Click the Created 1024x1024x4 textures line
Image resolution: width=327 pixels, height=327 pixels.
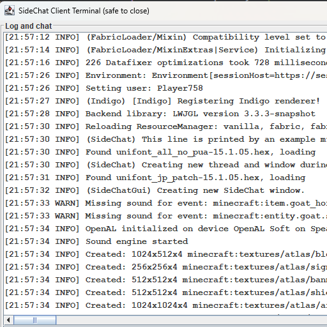[x=166, y=305]
